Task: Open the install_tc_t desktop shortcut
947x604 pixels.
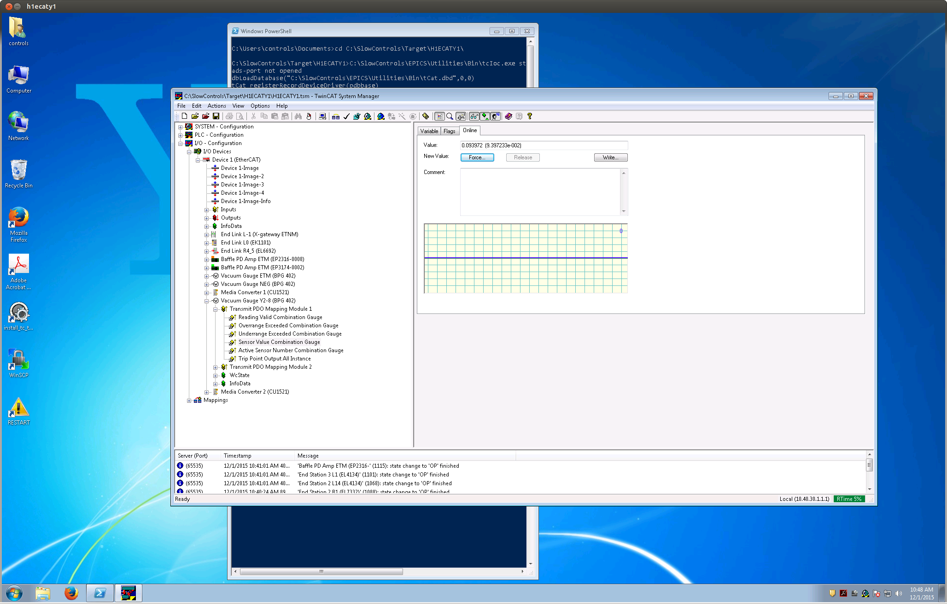Action: pos(18,316)
